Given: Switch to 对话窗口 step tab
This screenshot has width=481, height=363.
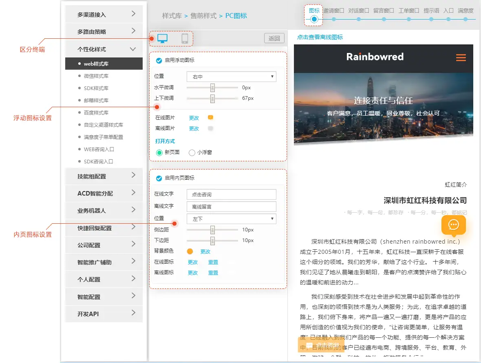Looking at the screenshot, I should pos(359,11).
